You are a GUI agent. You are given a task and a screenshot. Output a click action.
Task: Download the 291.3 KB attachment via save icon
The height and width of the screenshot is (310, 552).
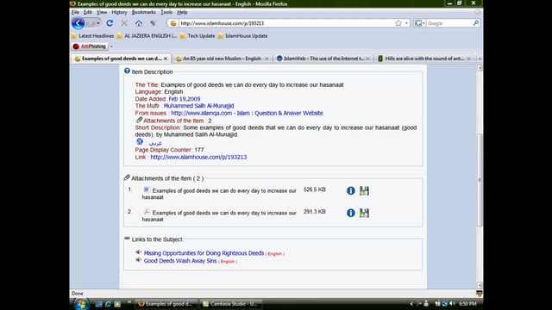point(364,213)
